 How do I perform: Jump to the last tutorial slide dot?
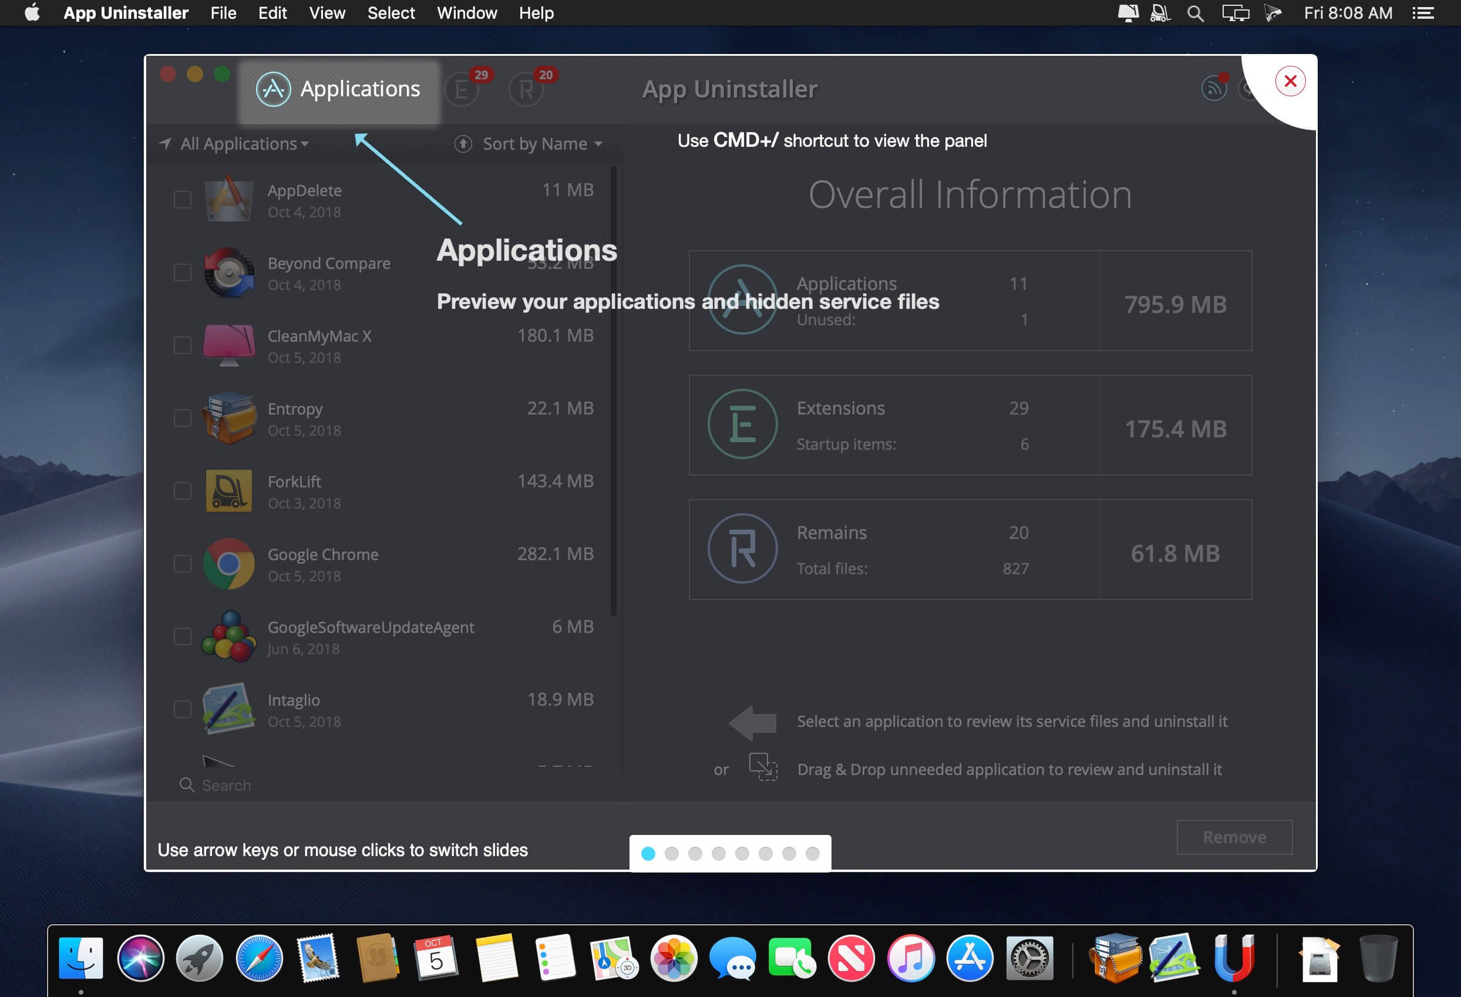click(813, 854)
